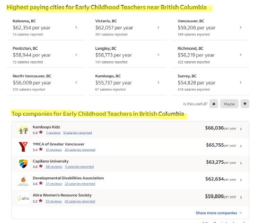
Task: Click the thumbs up feedback icon
Action: point(214,104)
